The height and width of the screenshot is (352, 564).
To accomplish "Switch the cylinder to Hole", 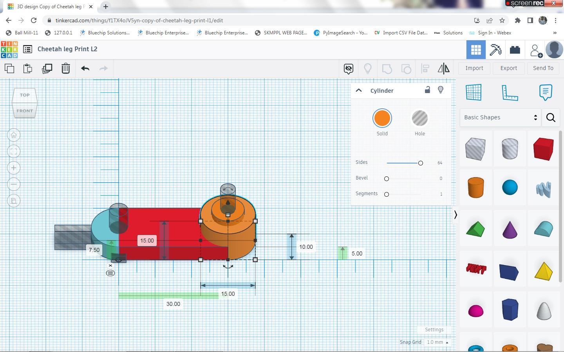I will click(419, 119).
